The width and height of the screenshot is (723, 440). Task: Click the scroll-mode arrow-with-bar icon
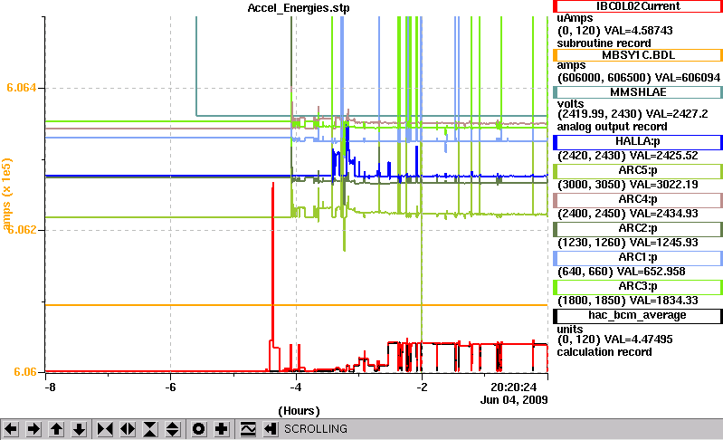271,429
